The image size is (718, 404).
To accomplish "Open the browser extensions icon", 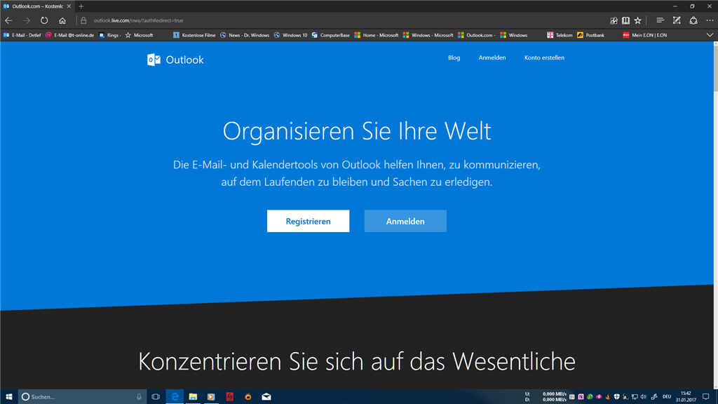I will 614,20.
